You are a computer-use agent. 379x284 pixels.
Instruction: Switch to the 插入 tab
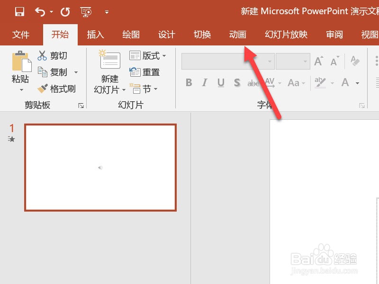click(96, 35)
